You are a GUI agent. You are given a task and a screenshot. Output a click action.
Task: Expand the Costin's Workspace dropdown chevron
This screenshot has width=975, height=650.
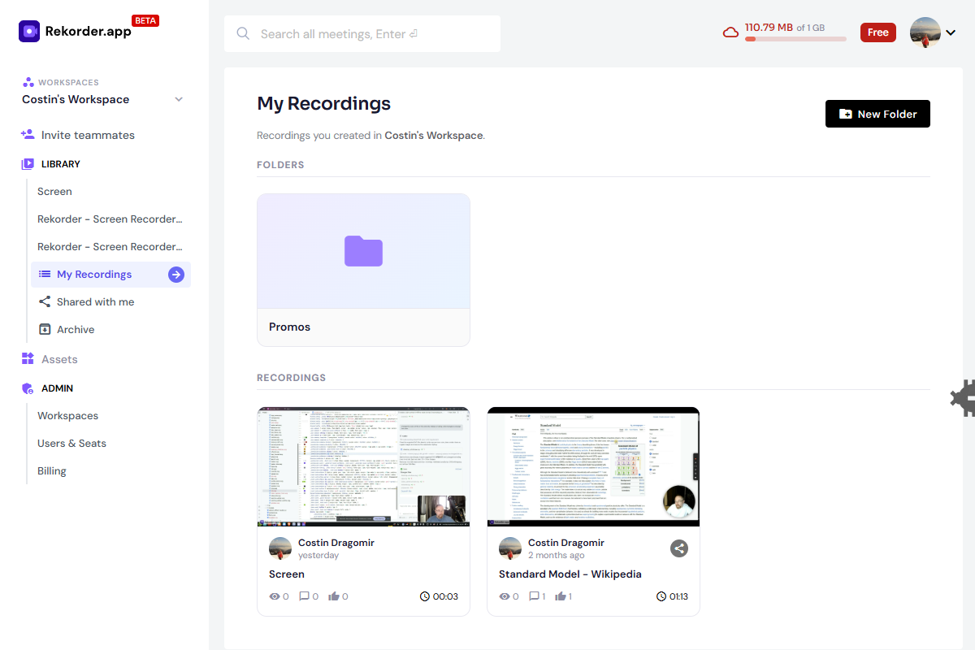coord(179,99)
